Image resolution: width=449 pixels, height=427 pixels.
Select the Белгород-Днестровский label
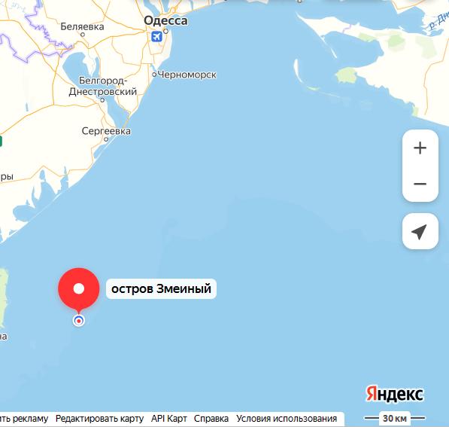click(x=103, y=86)
